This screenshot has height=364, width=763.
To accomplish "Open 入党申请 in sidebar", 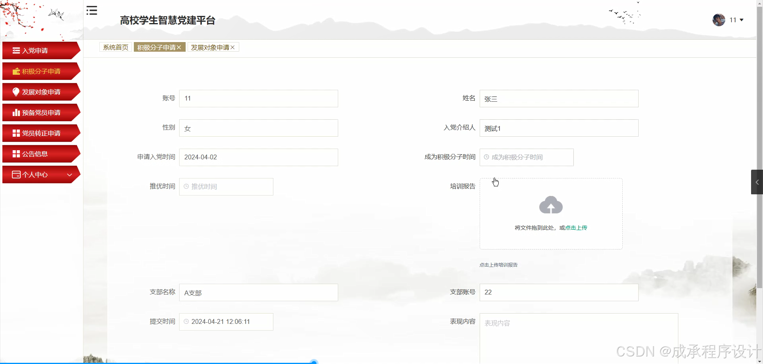I will click(x=41, y=50).
